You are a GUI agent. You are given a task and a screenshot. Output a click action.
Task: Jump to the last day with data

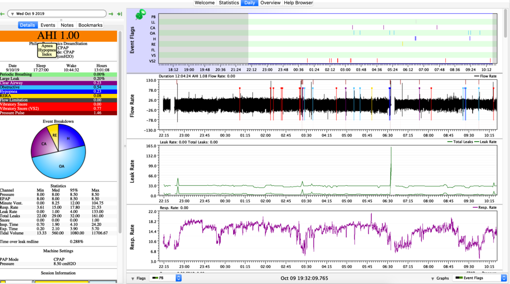click(x=120, y=14)
